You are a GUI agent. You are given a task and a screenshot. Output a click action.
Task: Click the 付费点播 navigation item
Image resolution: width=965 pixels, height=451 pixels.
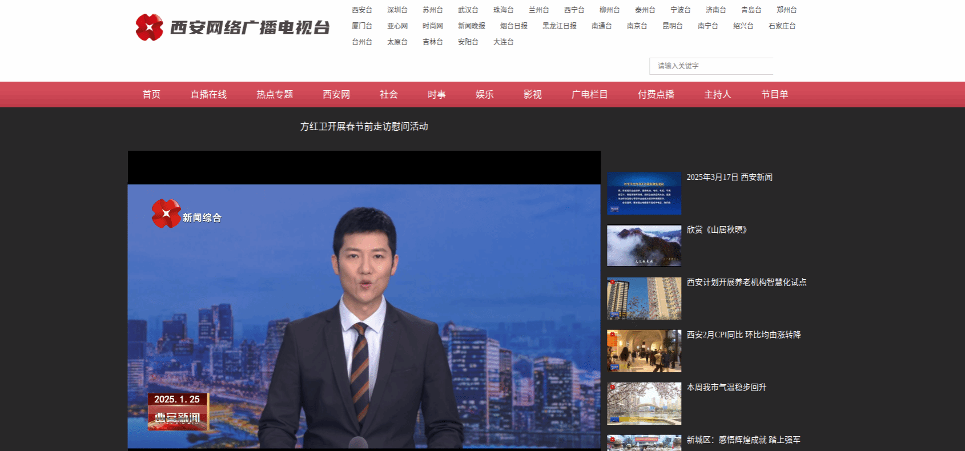click(x=656, y=95)
